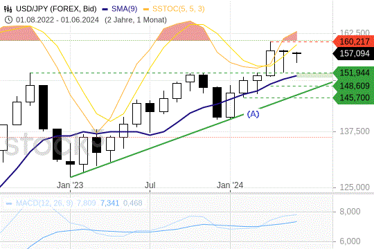374x249 pixels.
Task: Click the date range 01.08.2022 - 01.06.2024
Action: pyautogui.click(x=57, y=20)
